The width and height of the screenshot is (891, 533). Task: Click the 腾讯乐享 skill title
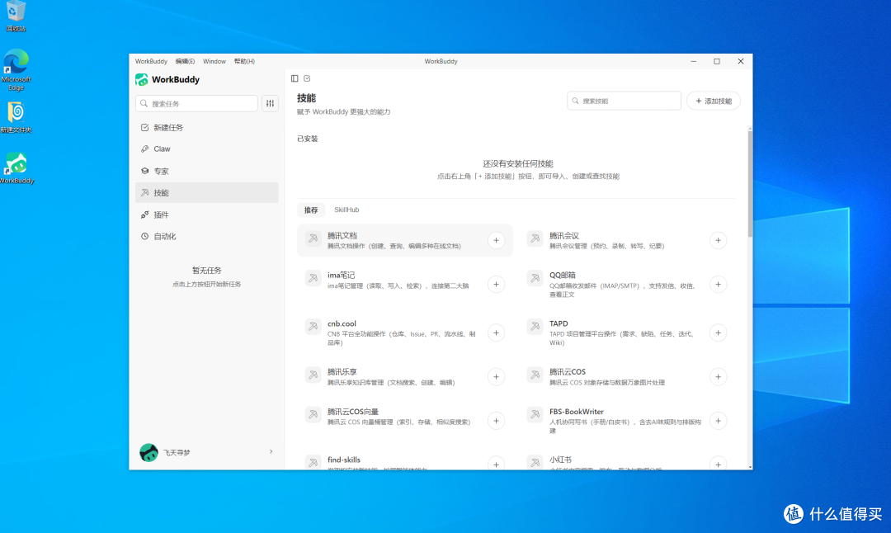tap(342, 371)
